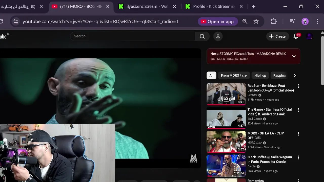Open options menu for Black Coffee video

pyautogui.click(x=298, y=157)
